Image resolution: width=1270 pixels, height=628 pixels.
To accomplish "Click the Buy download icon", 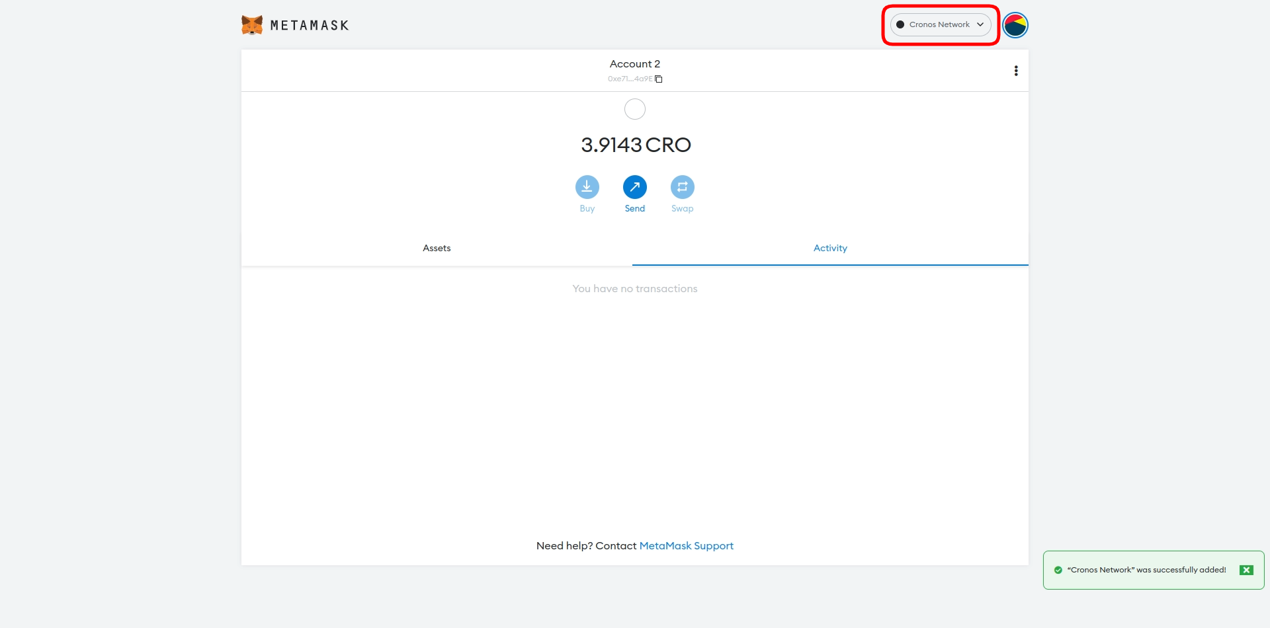I will click(x=587, y=187).
